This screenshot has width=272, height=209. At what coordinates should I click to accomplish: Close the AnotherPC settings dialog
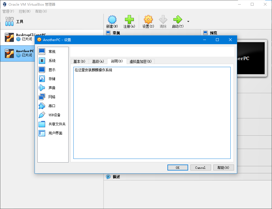pos(230,40)
